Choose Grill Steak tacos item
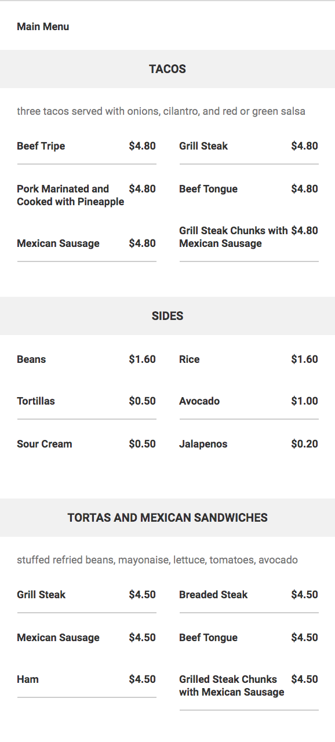This screenshot has width=335, height=742. pyautogui.click(x=249, y=146)
